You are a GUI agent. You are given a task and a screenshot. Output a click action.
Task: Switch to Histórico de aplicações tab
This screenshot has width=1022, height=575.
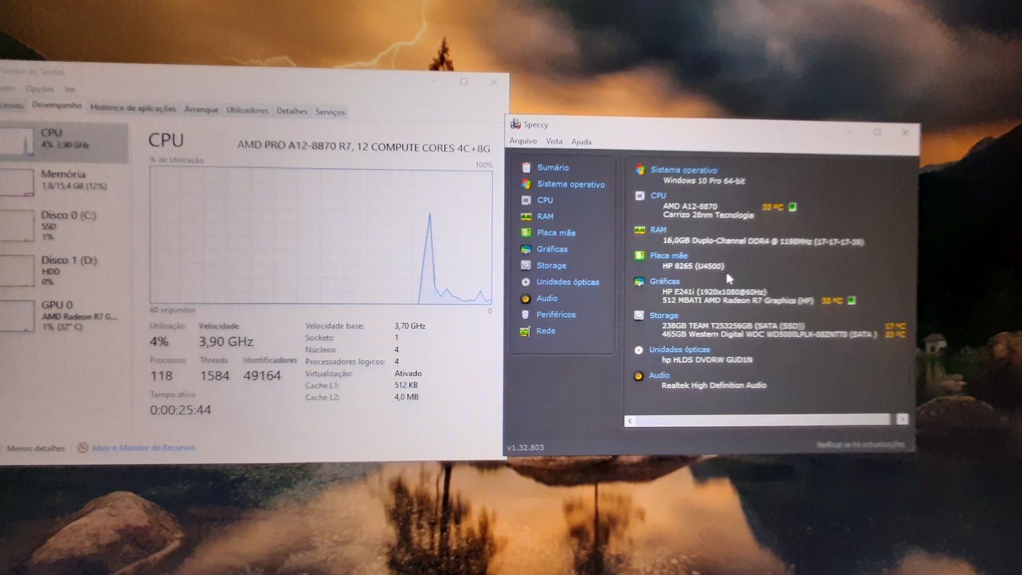click(133, 108)
